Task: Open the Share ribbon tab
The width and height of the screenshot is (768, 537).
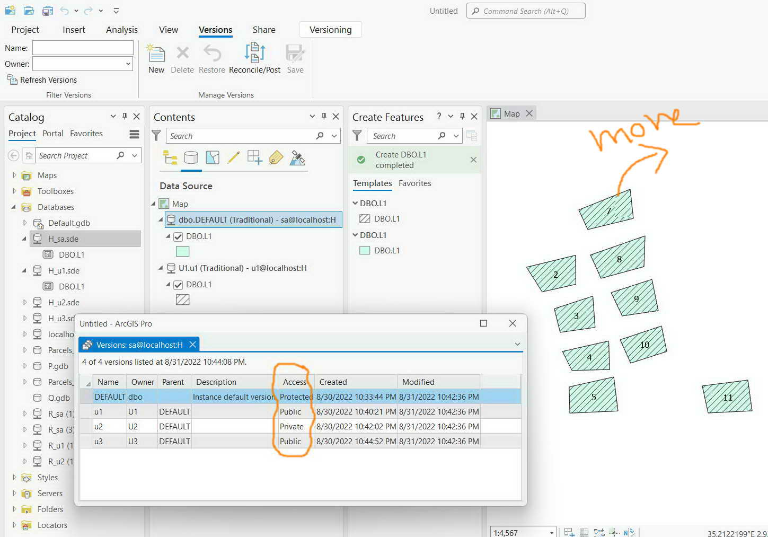Action: [x=264, y=30]
